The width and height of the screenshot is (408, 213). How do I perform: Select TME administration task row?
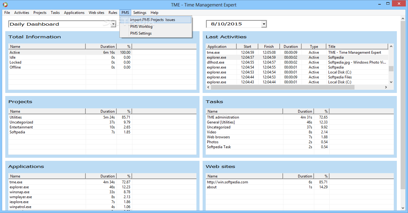pos(299,117)
